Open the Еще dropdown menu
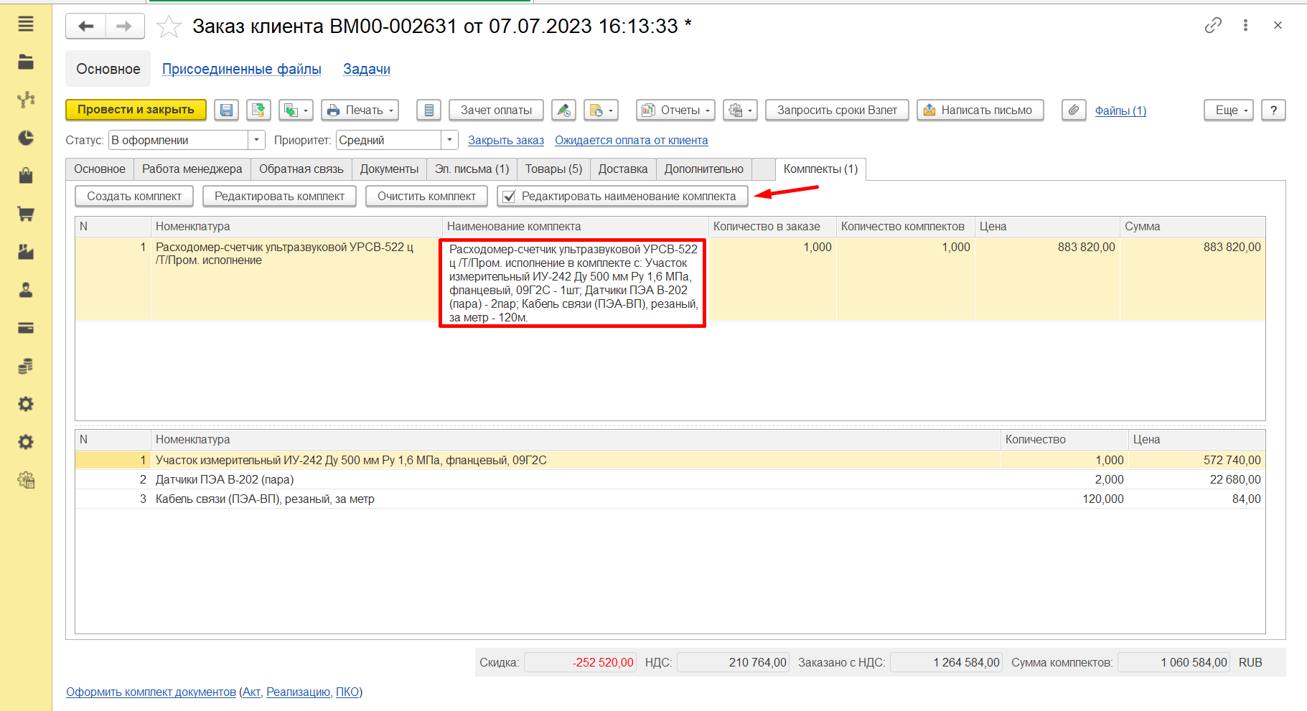This screenshot has height=711, width=1307. pos(1229,110)
